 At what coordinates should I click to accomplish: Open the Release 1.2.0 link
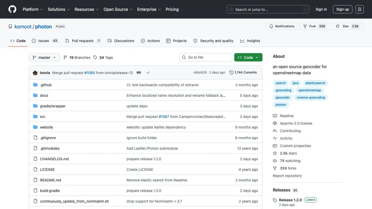pyautogui.click(x=290, y=200)
